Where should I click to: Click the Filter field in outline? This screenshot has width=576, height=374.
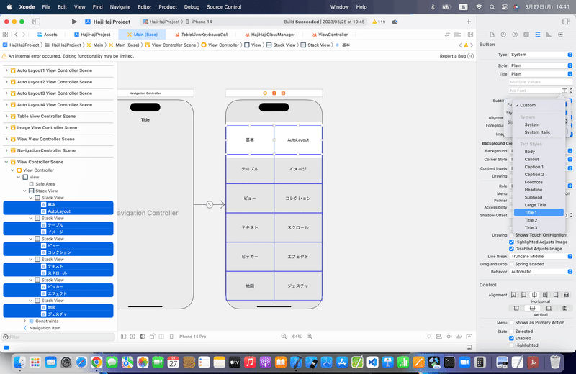click(59, 337)
